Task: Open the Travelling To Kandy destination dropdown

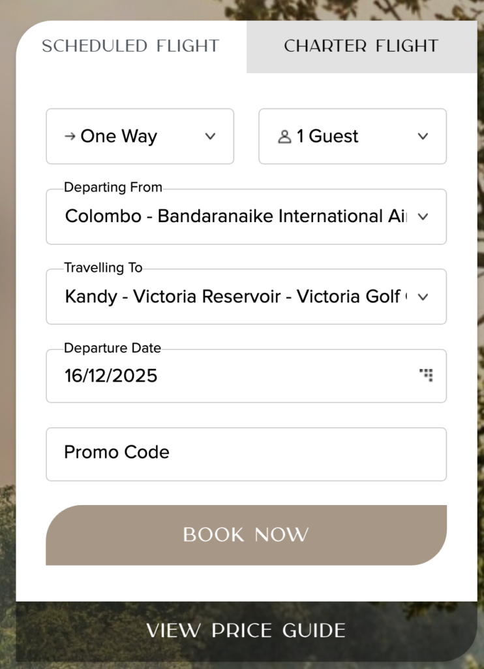Action: coord(235,297)
